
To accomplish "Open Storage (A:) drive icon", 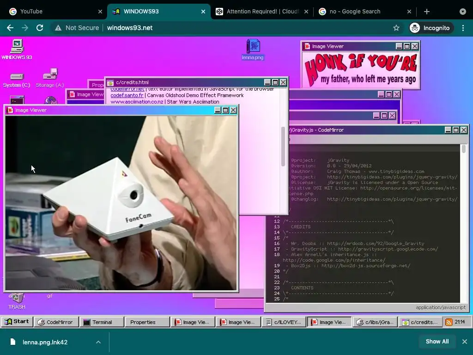I will pos(50,78).
